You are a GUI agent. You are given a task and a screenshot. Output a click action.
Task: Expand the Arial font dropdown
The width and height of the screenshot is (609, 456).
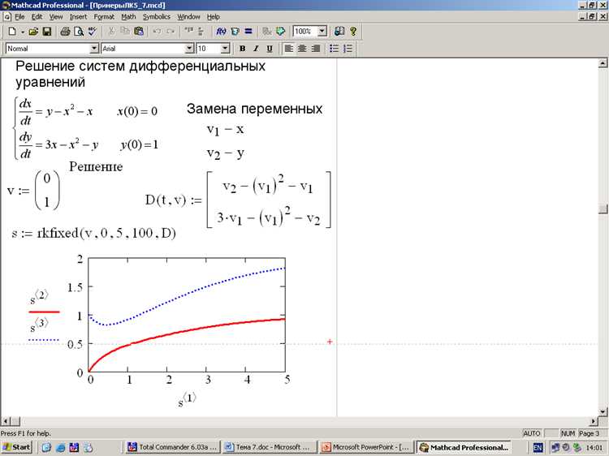[x=189, y=49]
